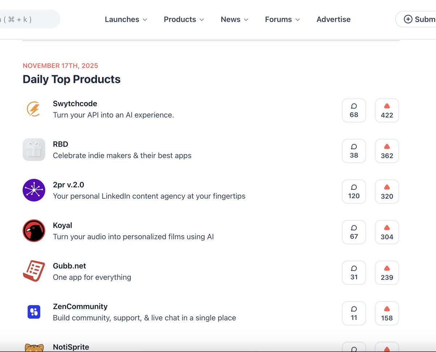Image resolution: width=436 pixels, height=352 pixels.
Task: Click "Celebrate indie makers & their best apps"
Action: coord(122,156)
